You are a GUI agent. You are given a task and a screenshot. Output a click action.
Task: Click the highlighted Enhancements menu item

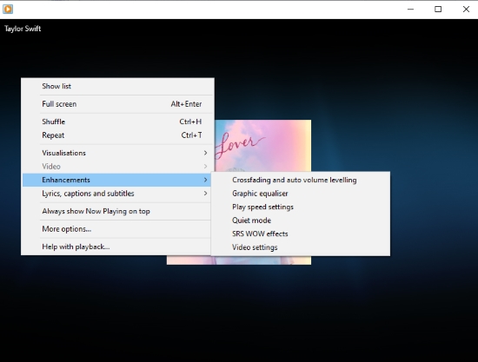pyautogui.click(x=117, y=180)
